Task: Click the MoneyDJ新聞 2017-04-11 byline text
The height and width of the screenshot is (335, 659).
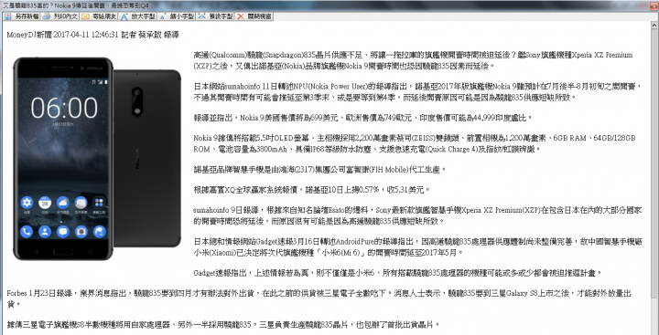Action: point(92,36)
